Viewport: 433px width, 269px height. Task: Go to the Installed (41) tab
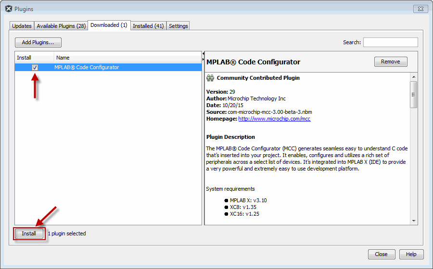click(x=148, y=26)
